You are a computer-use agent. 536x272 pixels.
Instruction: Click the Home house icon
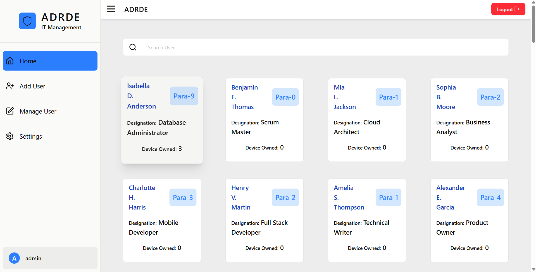tap(10, 61)
